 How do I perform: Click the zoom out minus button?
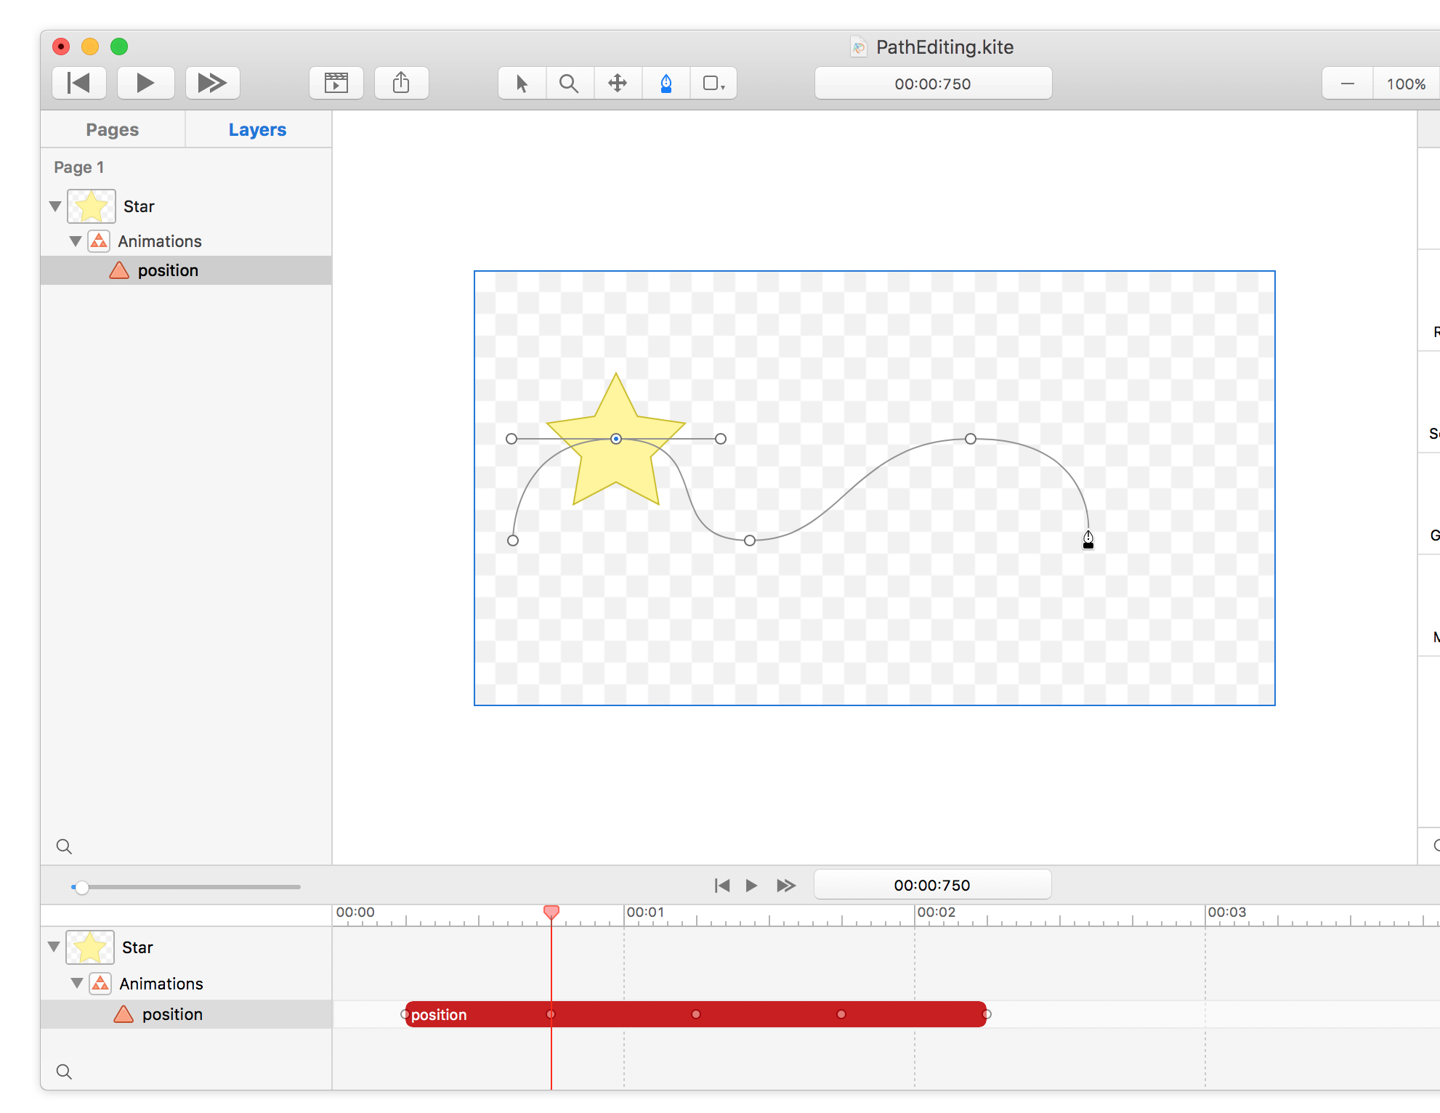(x=1347, y=84)
